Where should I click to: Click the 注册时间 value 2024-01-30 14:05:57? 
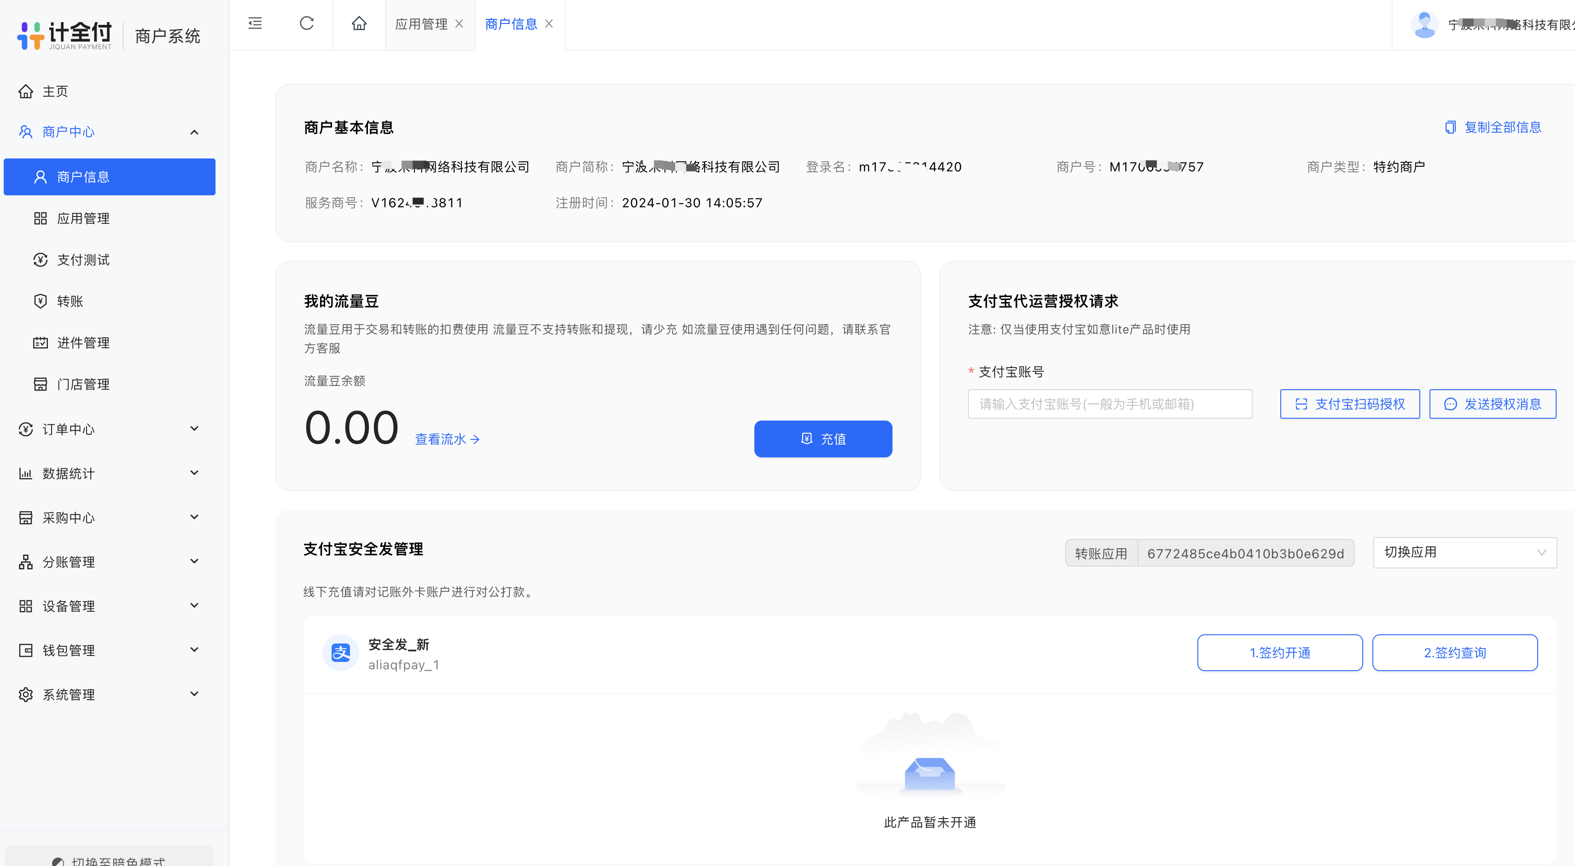(x=692, y=203)
